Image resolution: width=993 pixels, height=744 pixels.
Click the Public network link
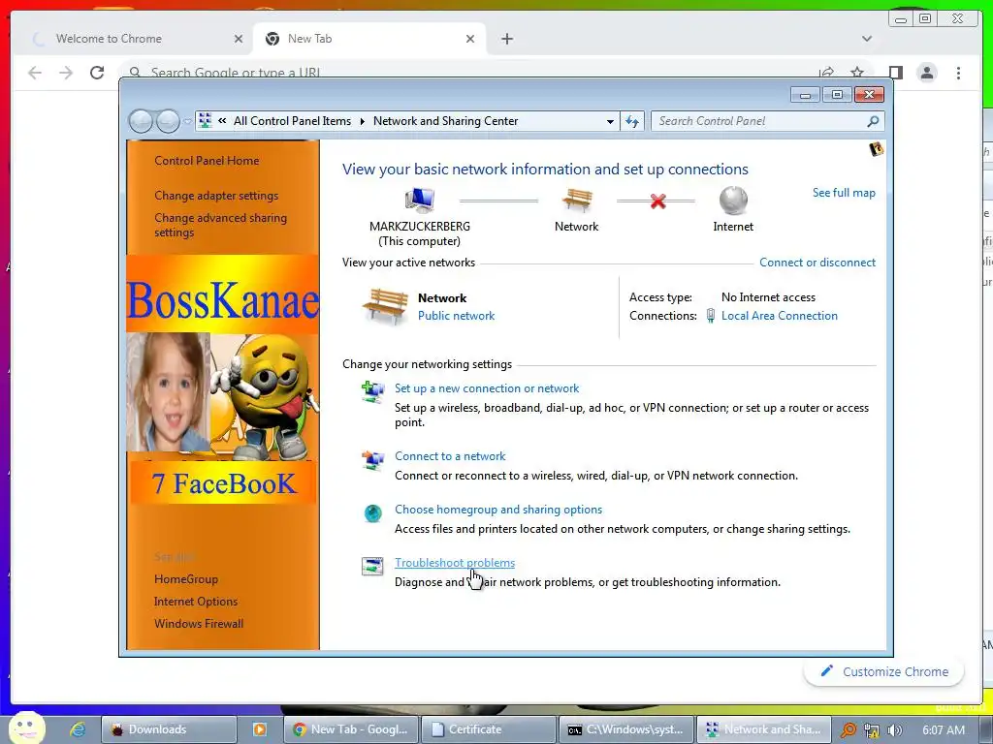[456, 316]
